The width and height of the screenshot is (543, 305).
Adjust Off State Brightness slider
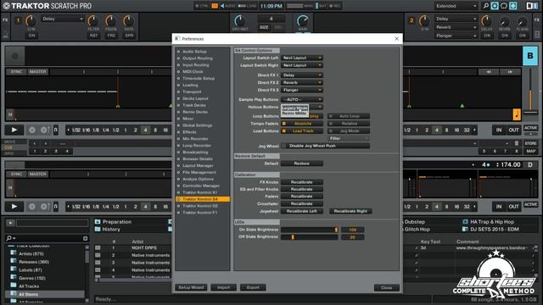[310, 237]
